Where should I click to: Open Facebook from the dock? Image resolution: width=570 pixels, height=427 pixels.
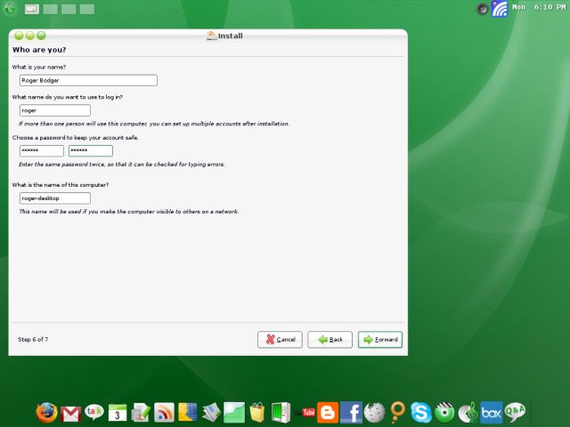351,413
